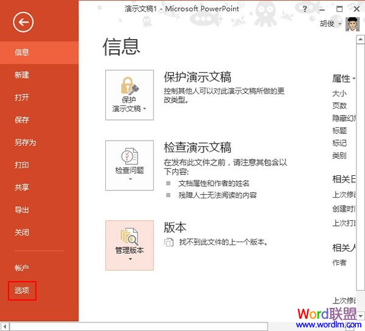
Task: Go back using the circular arrow icon
Action: pyautogui.click(x=23, y=23)
